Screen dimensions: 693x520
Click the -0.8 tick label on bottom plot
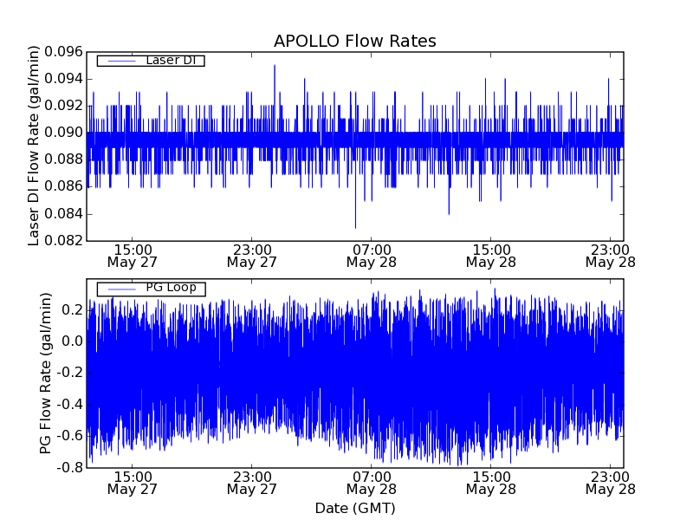68,467
